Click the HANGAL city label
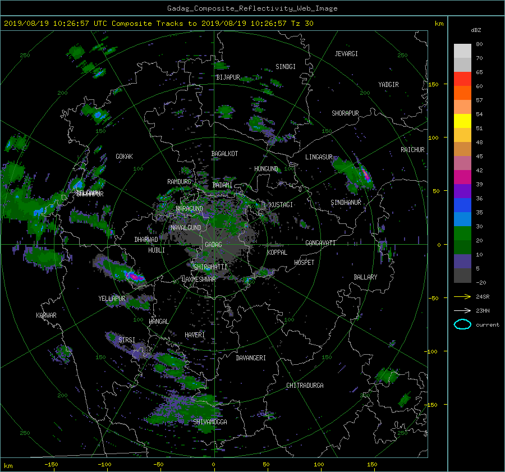The image size is (505, 472). [x=158, y=322]
